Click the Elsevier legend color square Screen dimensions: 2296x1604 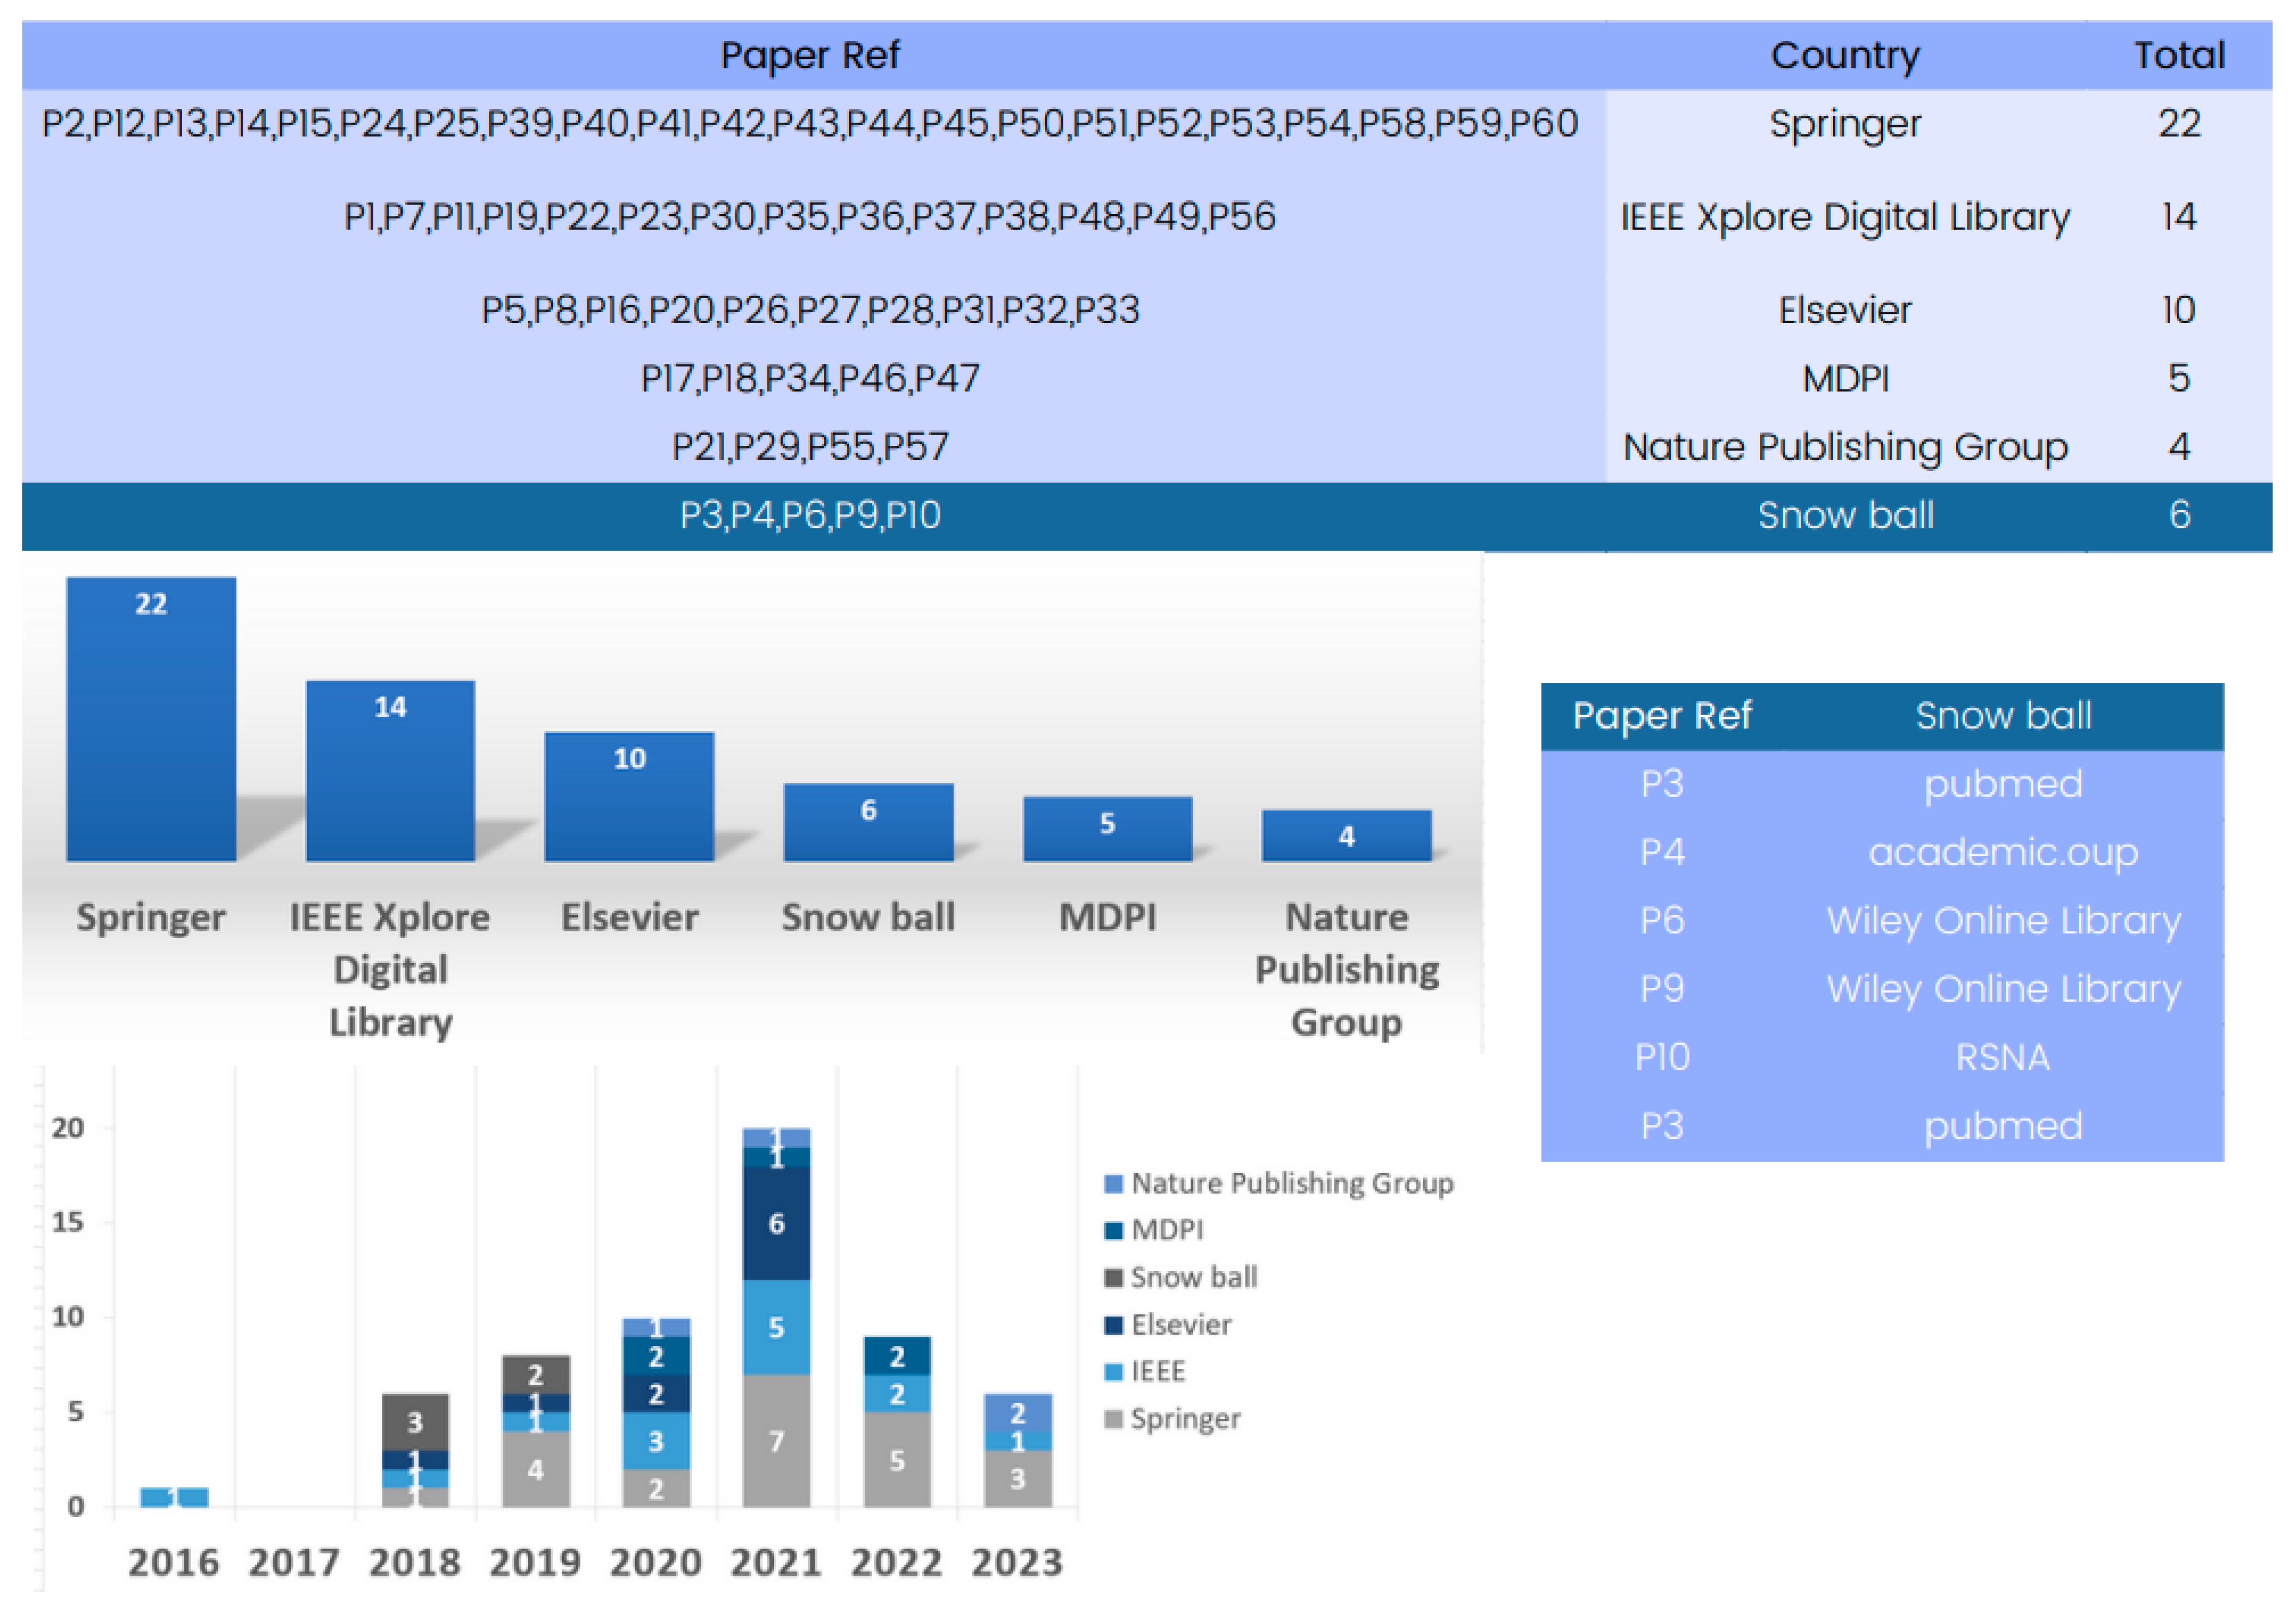point(1113,1325)
